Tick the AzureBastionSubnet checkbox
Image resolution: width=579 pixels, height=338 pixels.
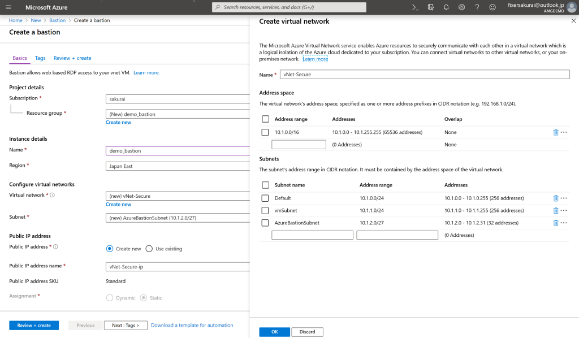tap(265, 223)
